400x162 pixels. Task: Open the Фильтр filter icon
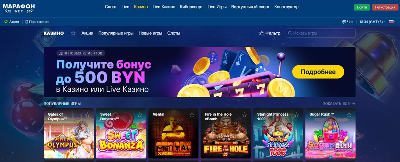261,33
